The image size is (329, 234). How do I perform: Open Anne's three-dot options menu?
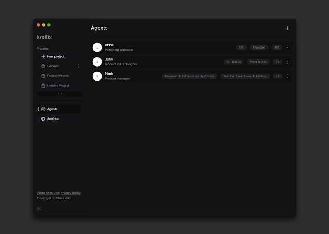pos(288,47)
